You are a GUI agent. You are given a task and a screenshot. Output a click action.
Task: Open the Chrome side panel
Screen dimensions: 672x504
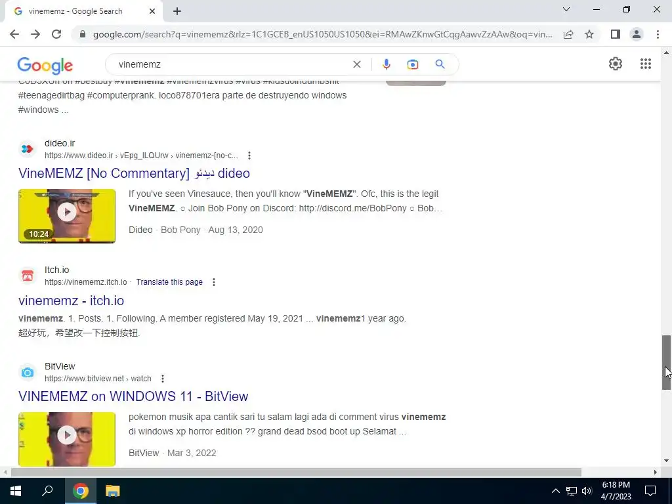(x=616, y=34)
